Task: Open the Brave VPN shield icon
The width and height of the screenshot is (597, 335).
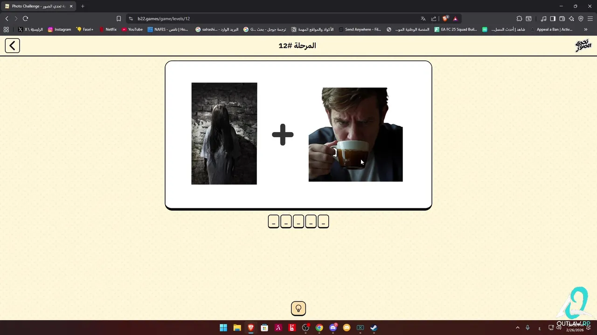Action: [x=581, y=19]
